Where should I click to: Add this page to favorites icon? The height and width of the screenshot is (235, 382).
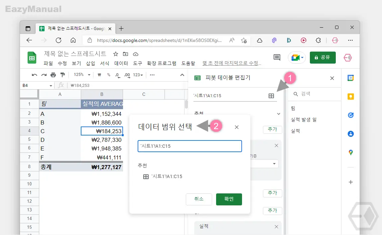click(244, 41)
